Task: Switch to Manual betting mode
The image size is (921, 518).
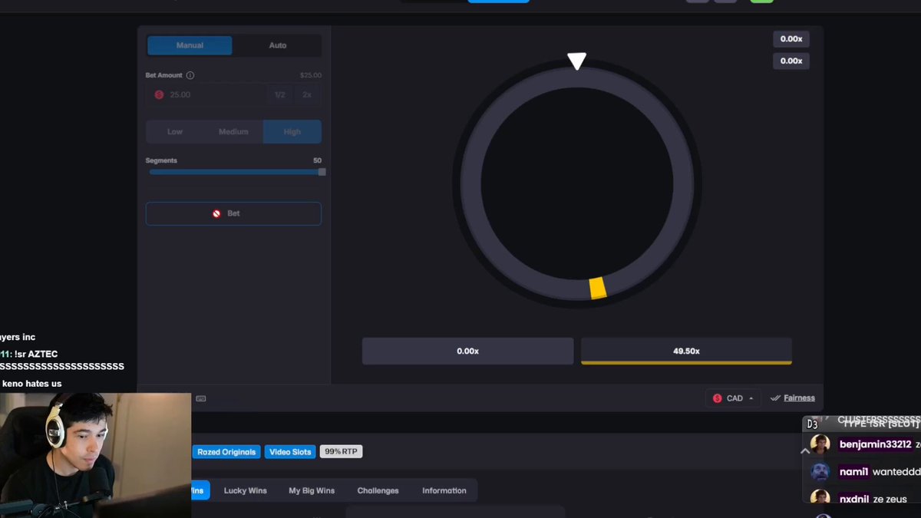Action: tap(190, 45)
